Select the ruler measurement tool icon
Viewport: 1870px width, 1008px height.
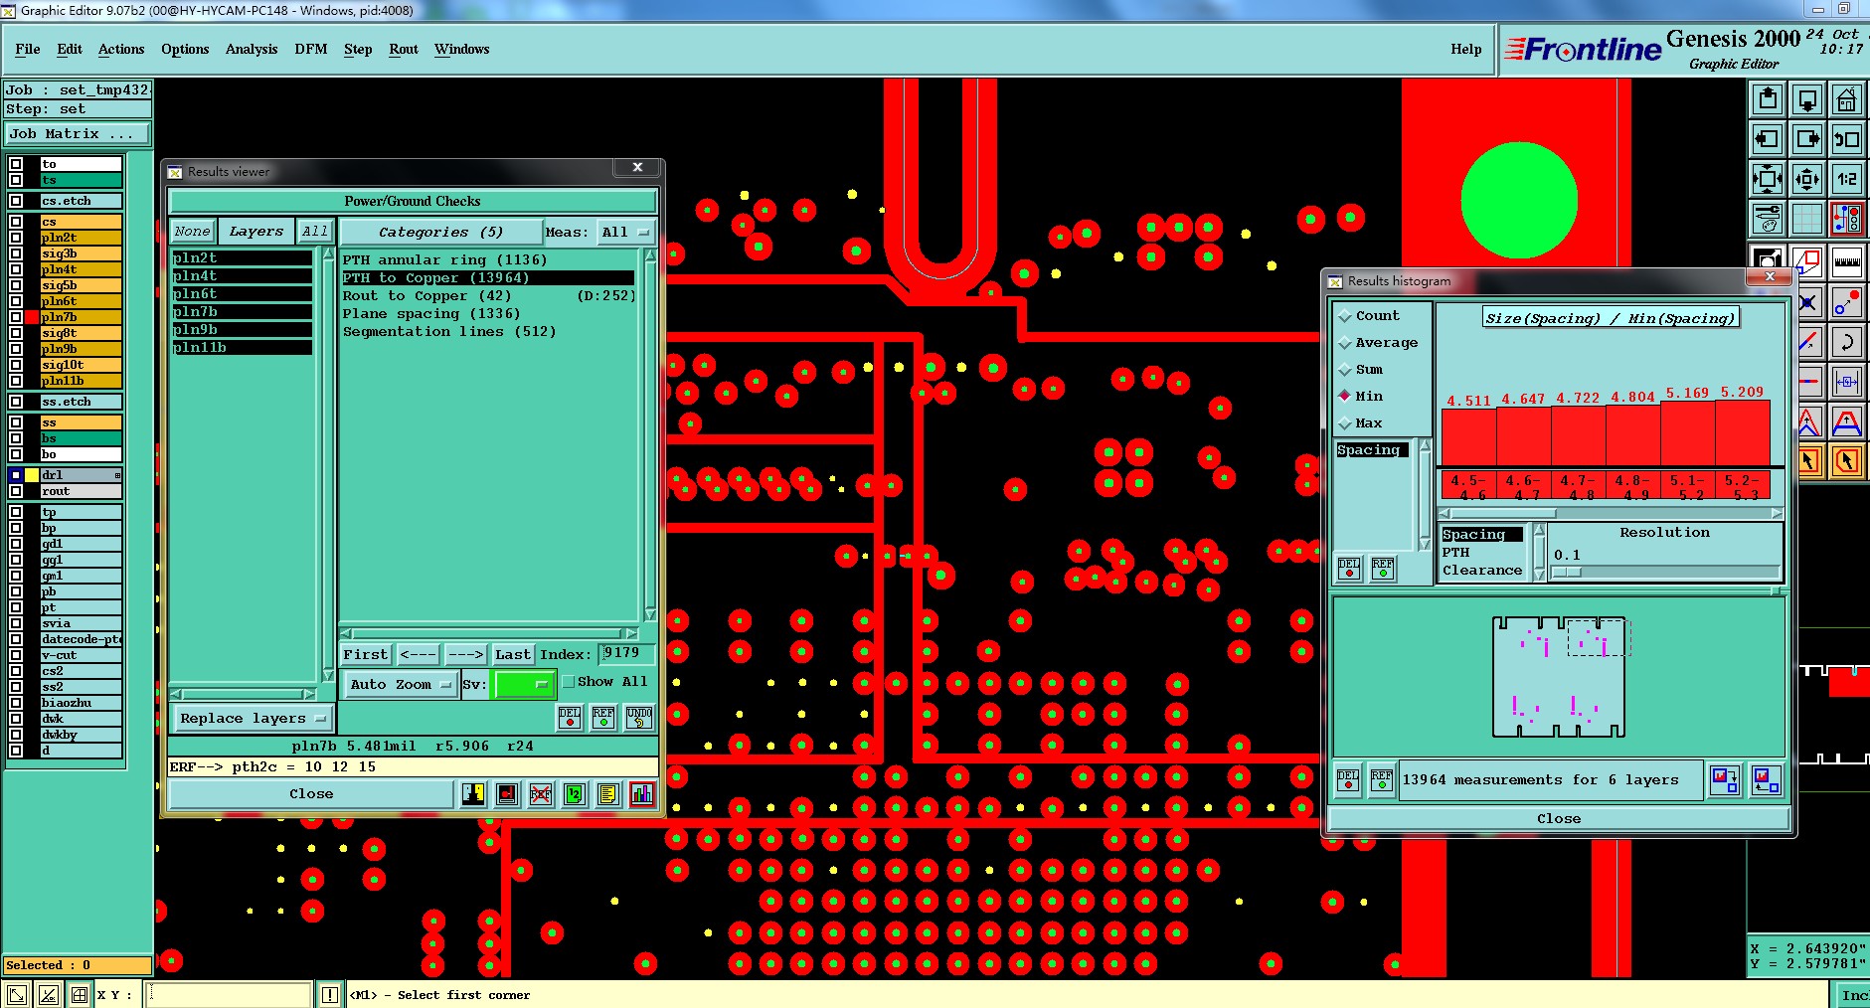click(x=1846, y=261)
